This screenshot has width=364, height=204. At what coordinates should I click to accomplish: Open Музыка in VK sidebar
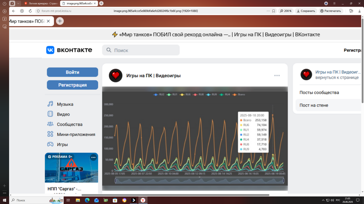(x=60, y=104)
